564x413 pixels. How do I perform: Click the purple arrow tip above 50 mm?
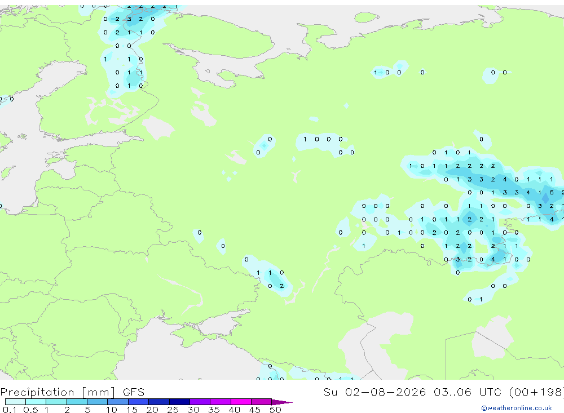point(282,402)
